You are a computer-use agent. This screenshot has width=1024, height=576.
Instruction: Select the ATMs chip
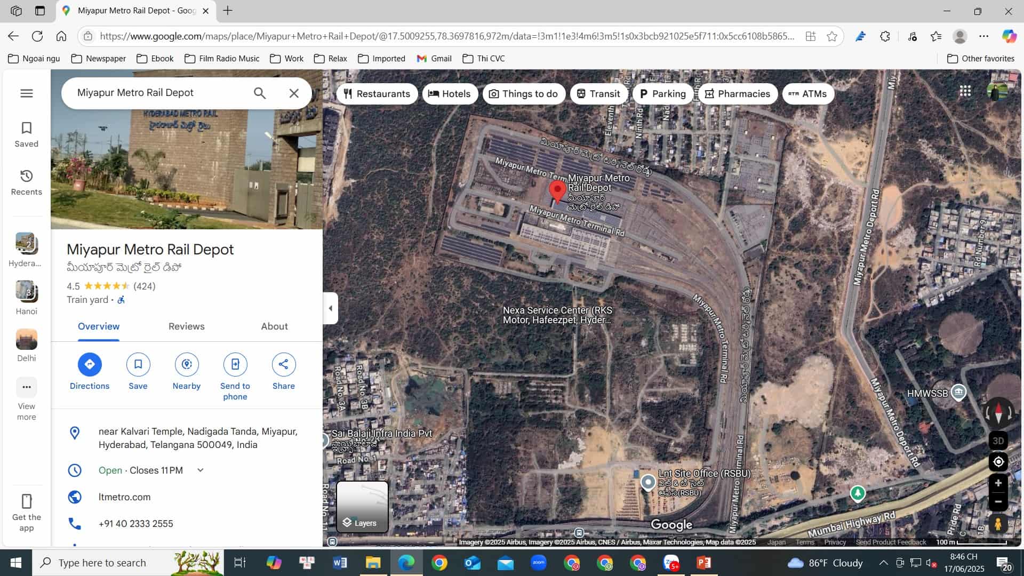click(x=808, y=94)
